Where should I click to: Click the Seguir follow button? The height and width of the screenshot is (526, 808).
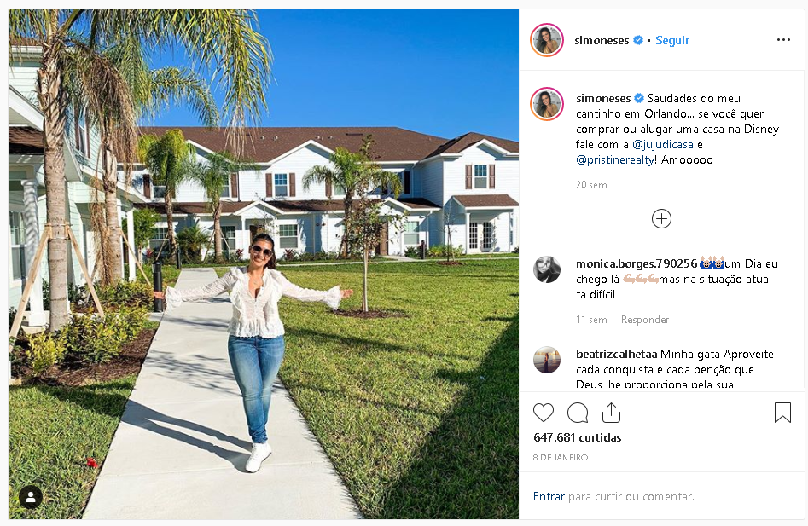[672, 40]
